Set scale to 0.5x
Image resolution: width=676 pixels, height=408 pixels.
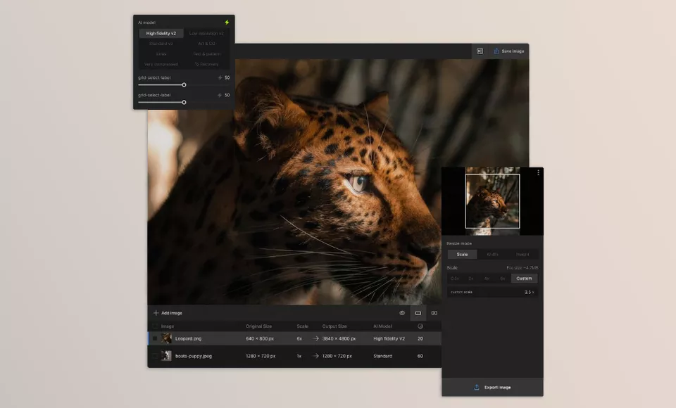coord(454,279)
